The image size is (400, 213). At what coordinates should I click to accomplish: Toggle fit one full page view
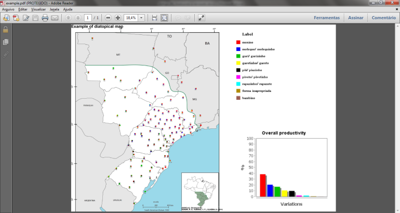tap(164, 18)
